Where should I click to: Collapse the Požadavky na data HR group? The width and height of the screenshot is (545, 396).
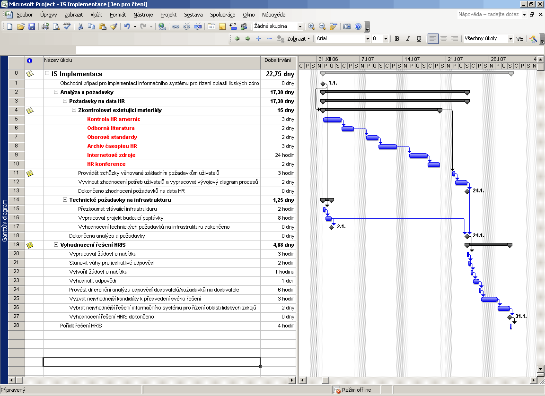[x=65, y=101]
